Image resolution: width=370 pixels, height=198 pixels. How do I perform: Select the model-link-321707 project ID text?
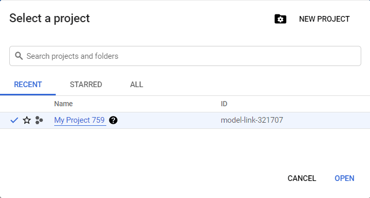point(252,120)
